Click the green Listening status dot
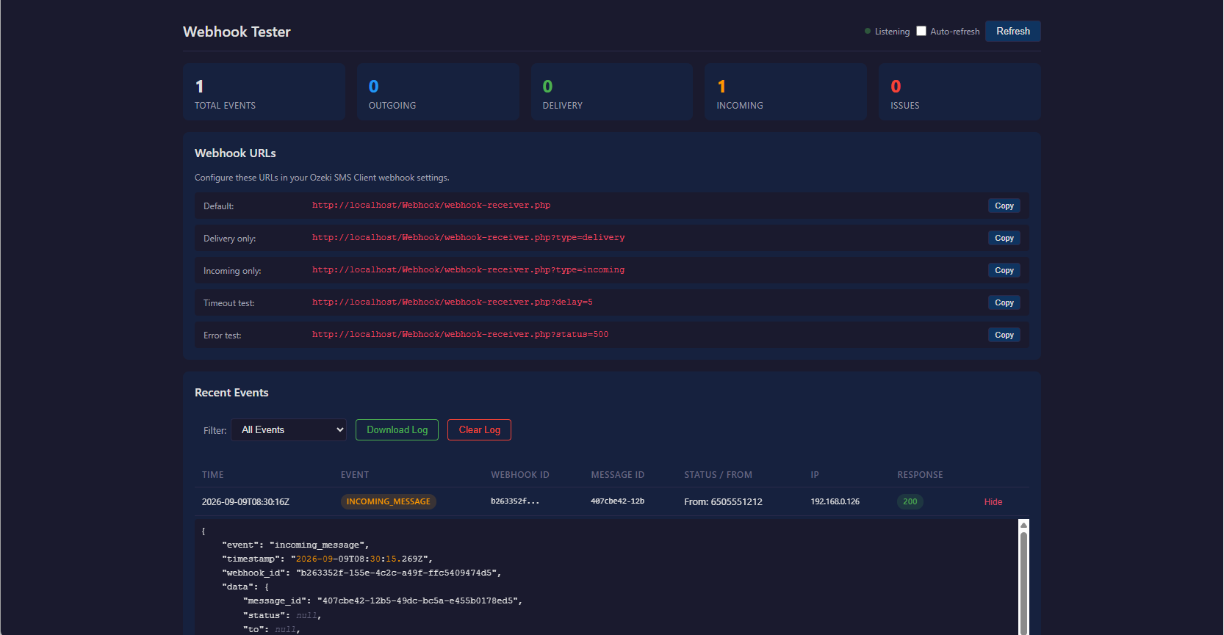This screenshot has height=635, width=1224. click(x=868, y=31)
